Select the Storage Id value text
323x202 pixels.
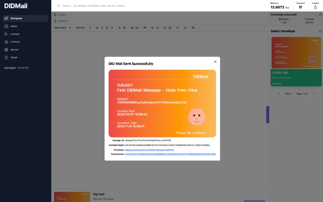click(x=148, y=140)
